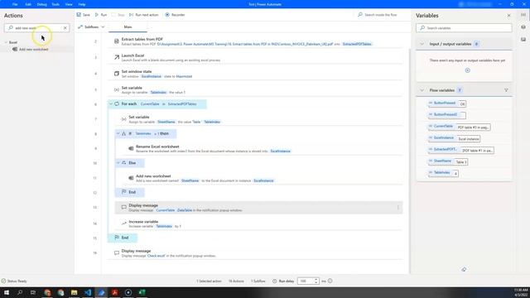Click the clear values eraser icon
530x298 pixels.
tap(464, 269)
